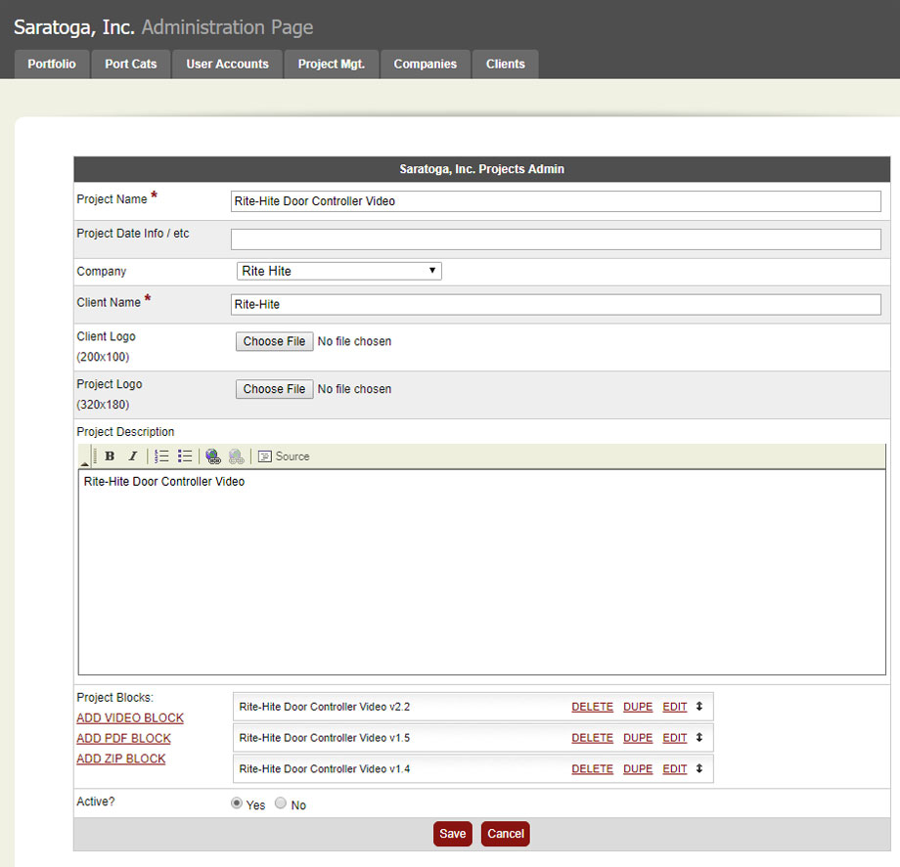The height and width of the screenshot is (867, 900).
Task: Choose a file for Project Logo
Action: (x=274, y=389)
